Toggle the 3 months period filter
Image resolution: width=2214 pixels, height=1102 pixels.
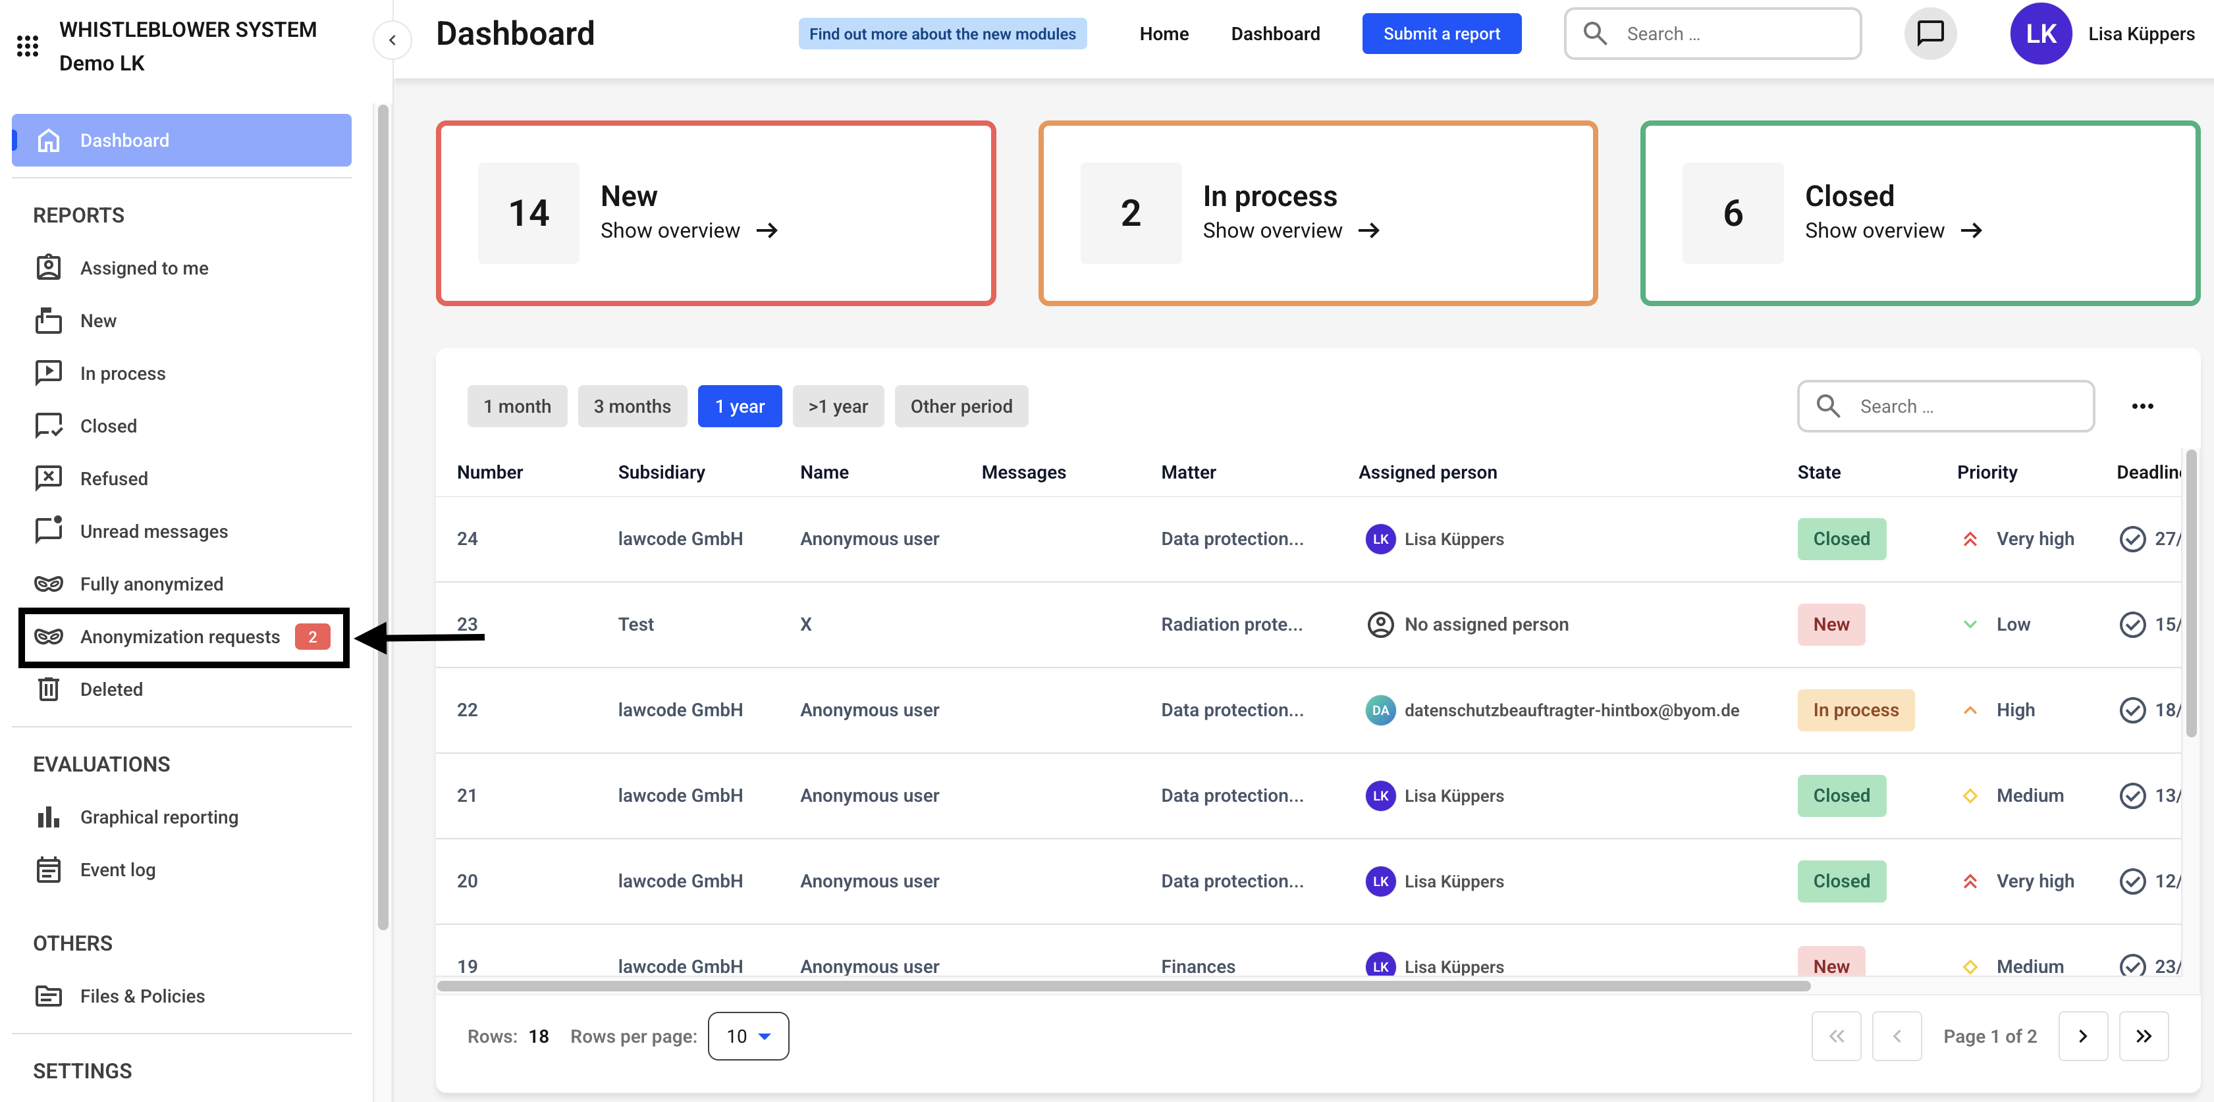click(632, 406)
